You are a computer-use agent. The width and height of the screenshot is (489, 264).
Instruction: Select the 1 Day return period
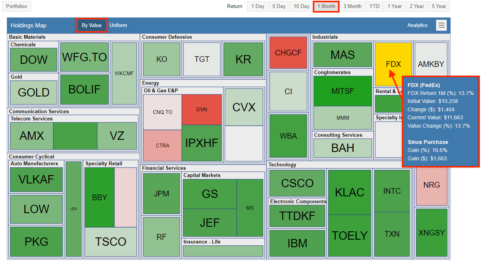pos(258,6)
